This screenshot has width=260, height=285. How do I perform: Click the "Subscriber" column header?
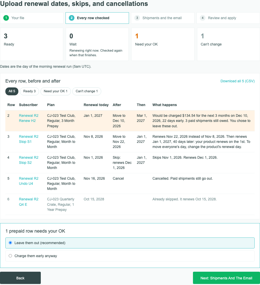pos(28,105)
